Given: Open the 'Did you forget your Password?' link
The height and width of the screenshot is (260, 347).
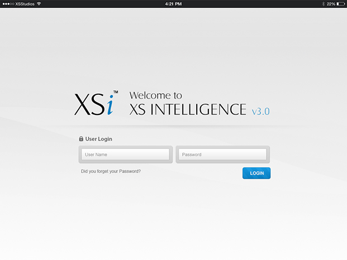Looking at the screenshot, I should (x=111, y=171).
